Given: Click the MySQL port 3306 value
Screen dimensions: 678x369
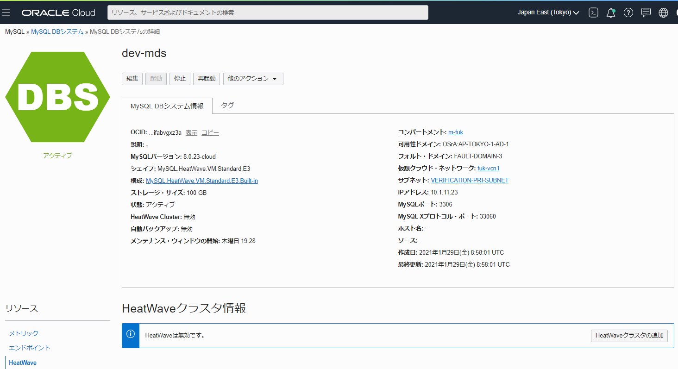Looking at the screenshot, I should (446, 205).
